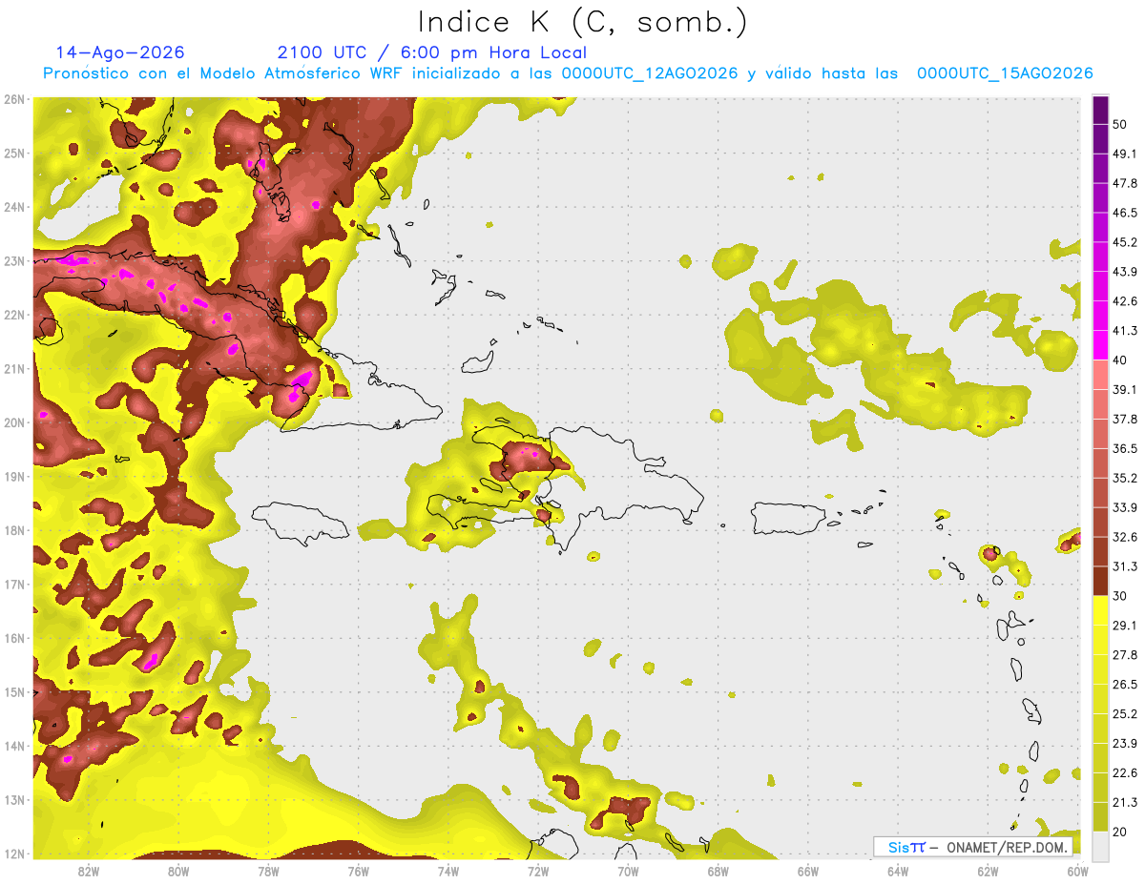This screenshot has height=884, width=1145.
Task: Click the "82W" longitude label
Action: tap(89, 872)
